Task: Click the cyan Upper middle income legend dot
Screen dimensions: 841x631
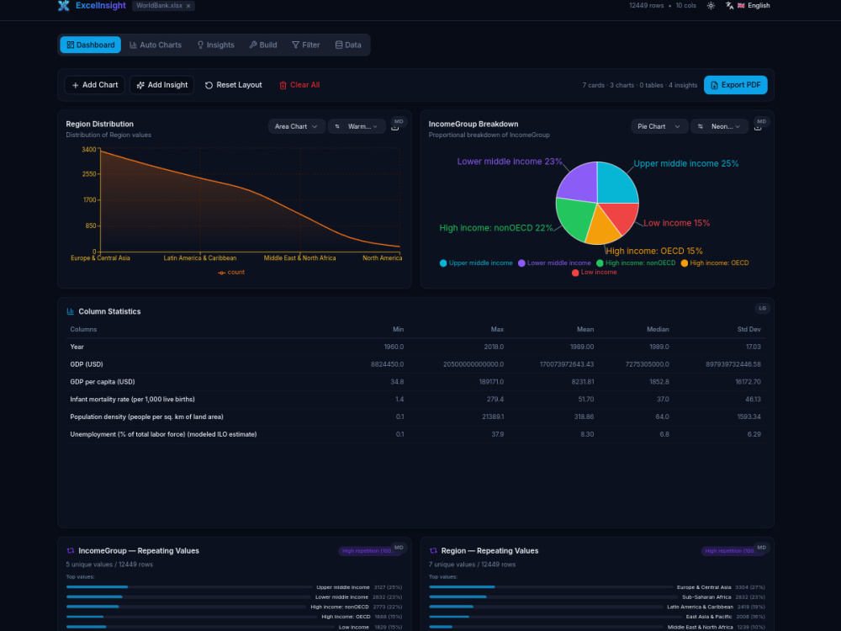Action: 443,262
